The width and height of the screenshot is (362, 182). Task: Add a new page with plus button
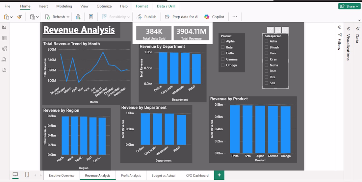[219, 175]
